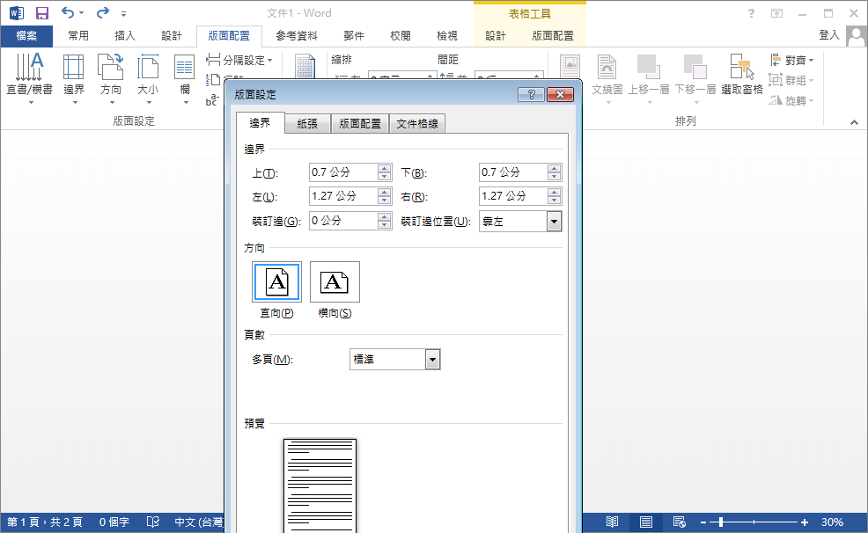The image size is (868, 533).
Task: Click 登入 at top right
Action: pos(828,36)
